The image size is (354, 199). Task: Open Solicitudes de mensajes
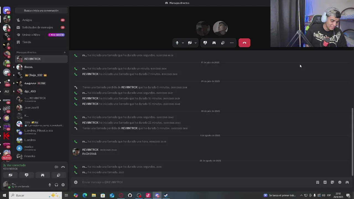[x=41, y=27]
